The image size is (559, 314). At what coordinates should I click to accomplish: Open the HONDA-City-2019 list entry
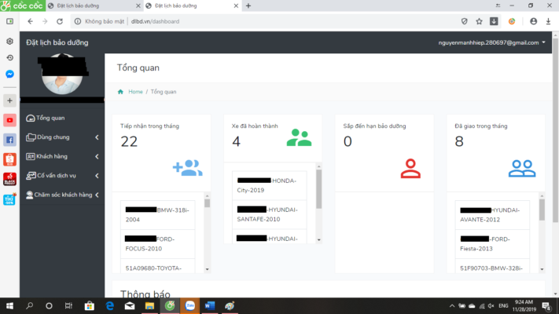[x=267, y=185]
